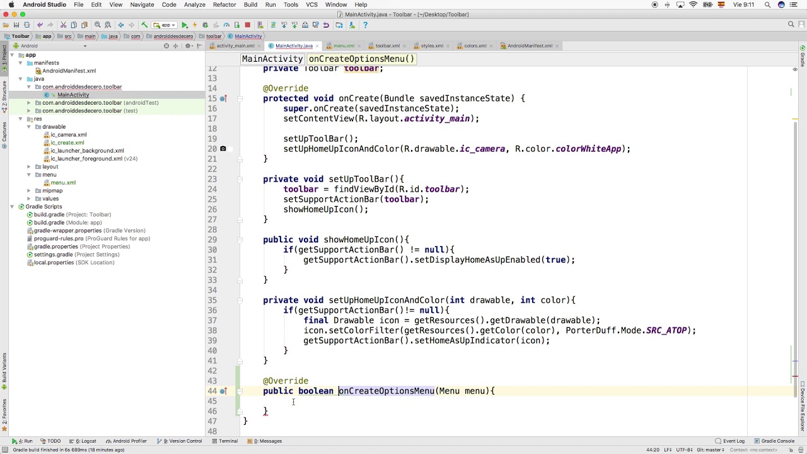Click the Open folder toolbar icon
This screenshot has height=454, width=807.
pos(6,25)
